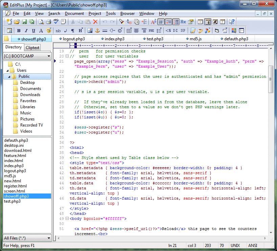Click the Open file folder icon

tap(17, 22)
